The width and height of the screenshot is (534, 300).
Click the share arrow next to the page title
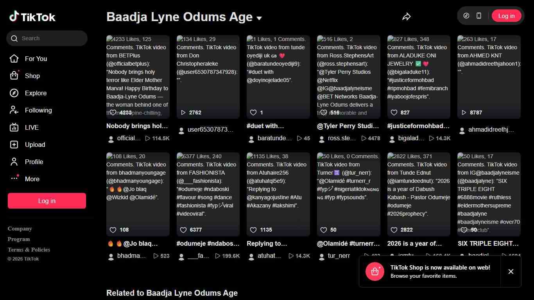pyautogui.click(x=407, y=16)
